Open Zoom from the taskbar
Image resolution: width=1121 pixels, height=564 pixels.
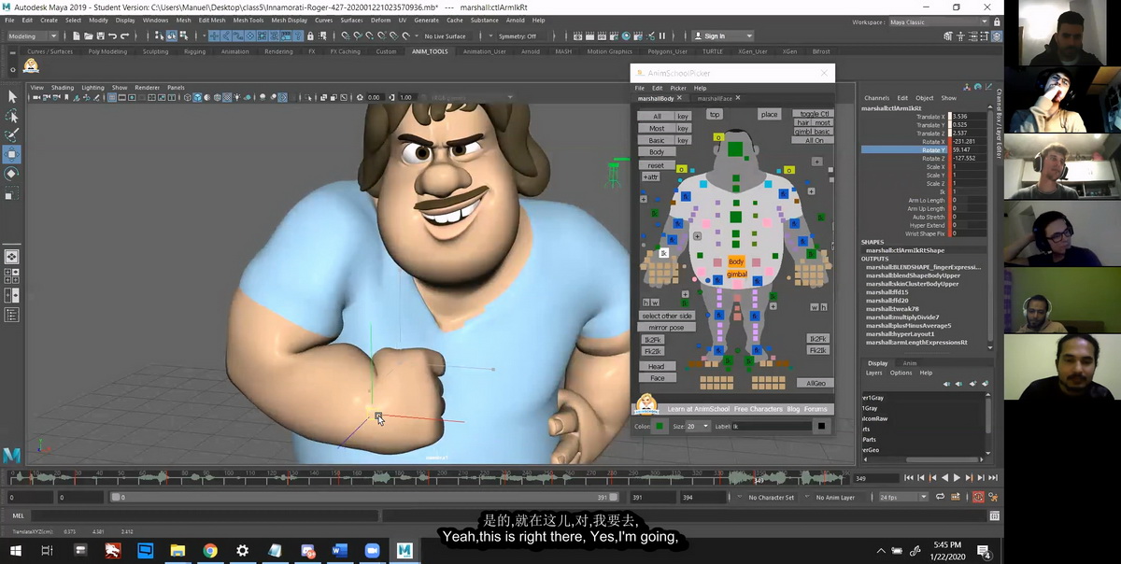371,551
